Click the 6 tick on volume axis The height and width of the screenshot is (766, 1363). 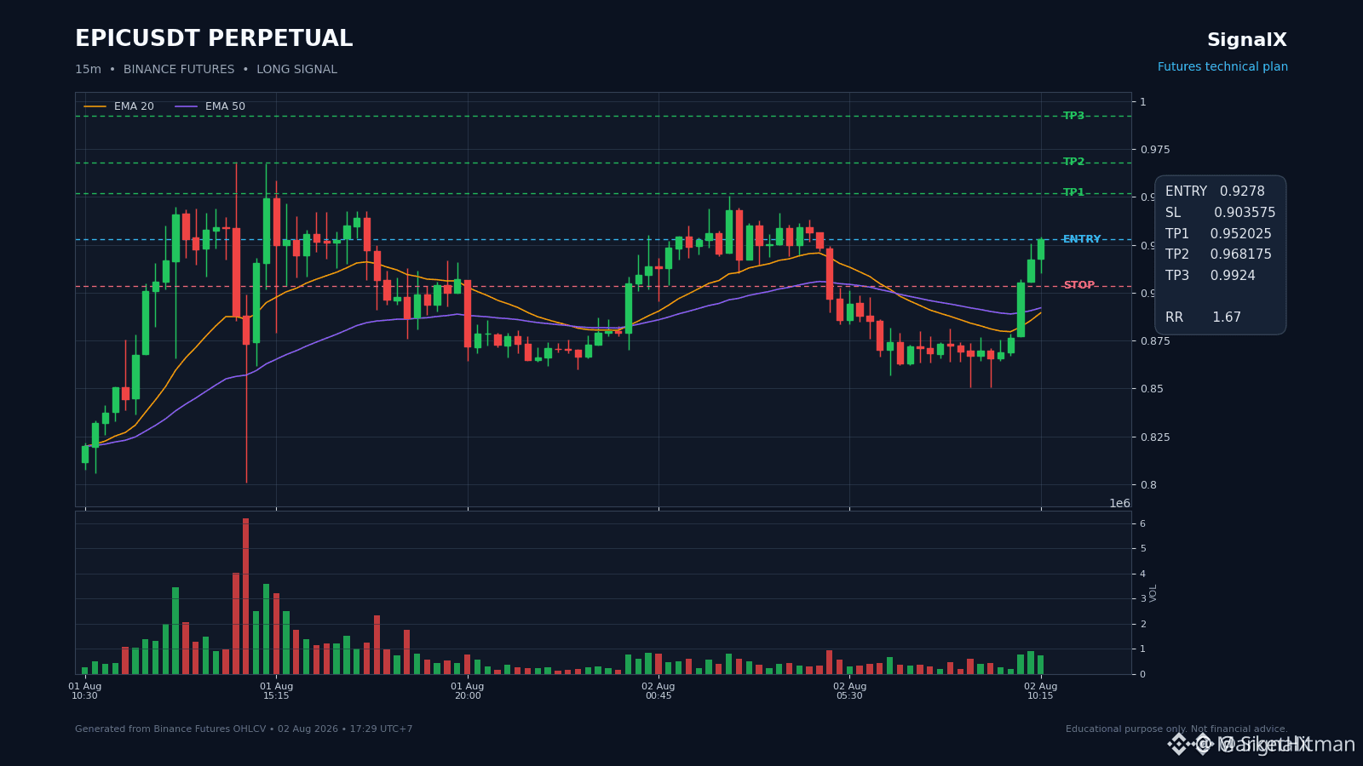coord(1142,523)
